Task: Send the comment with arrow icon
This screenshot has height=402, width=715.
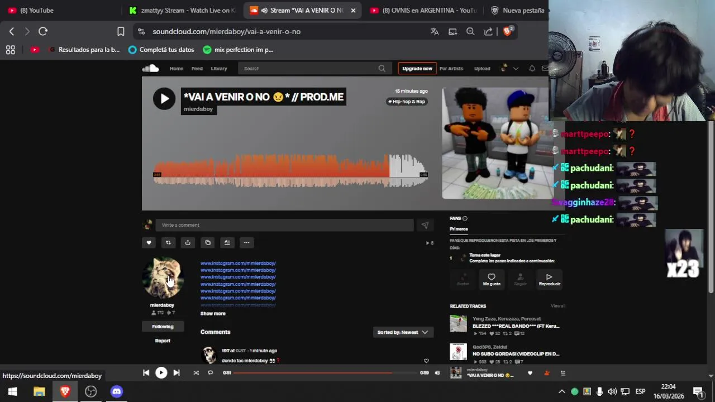Action: click(x=425, y=225)
